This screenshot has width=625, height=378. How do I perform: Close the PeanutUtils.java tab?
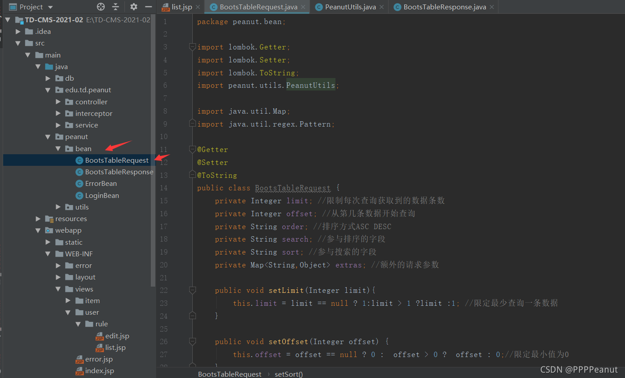click(x=381, y=7)
